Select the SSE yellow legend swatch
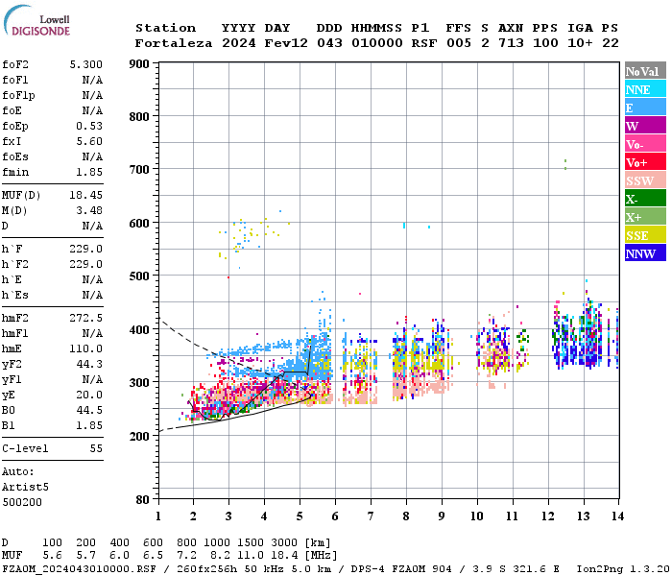Screen dimensions: 672x576 click(x=645, y=235)
